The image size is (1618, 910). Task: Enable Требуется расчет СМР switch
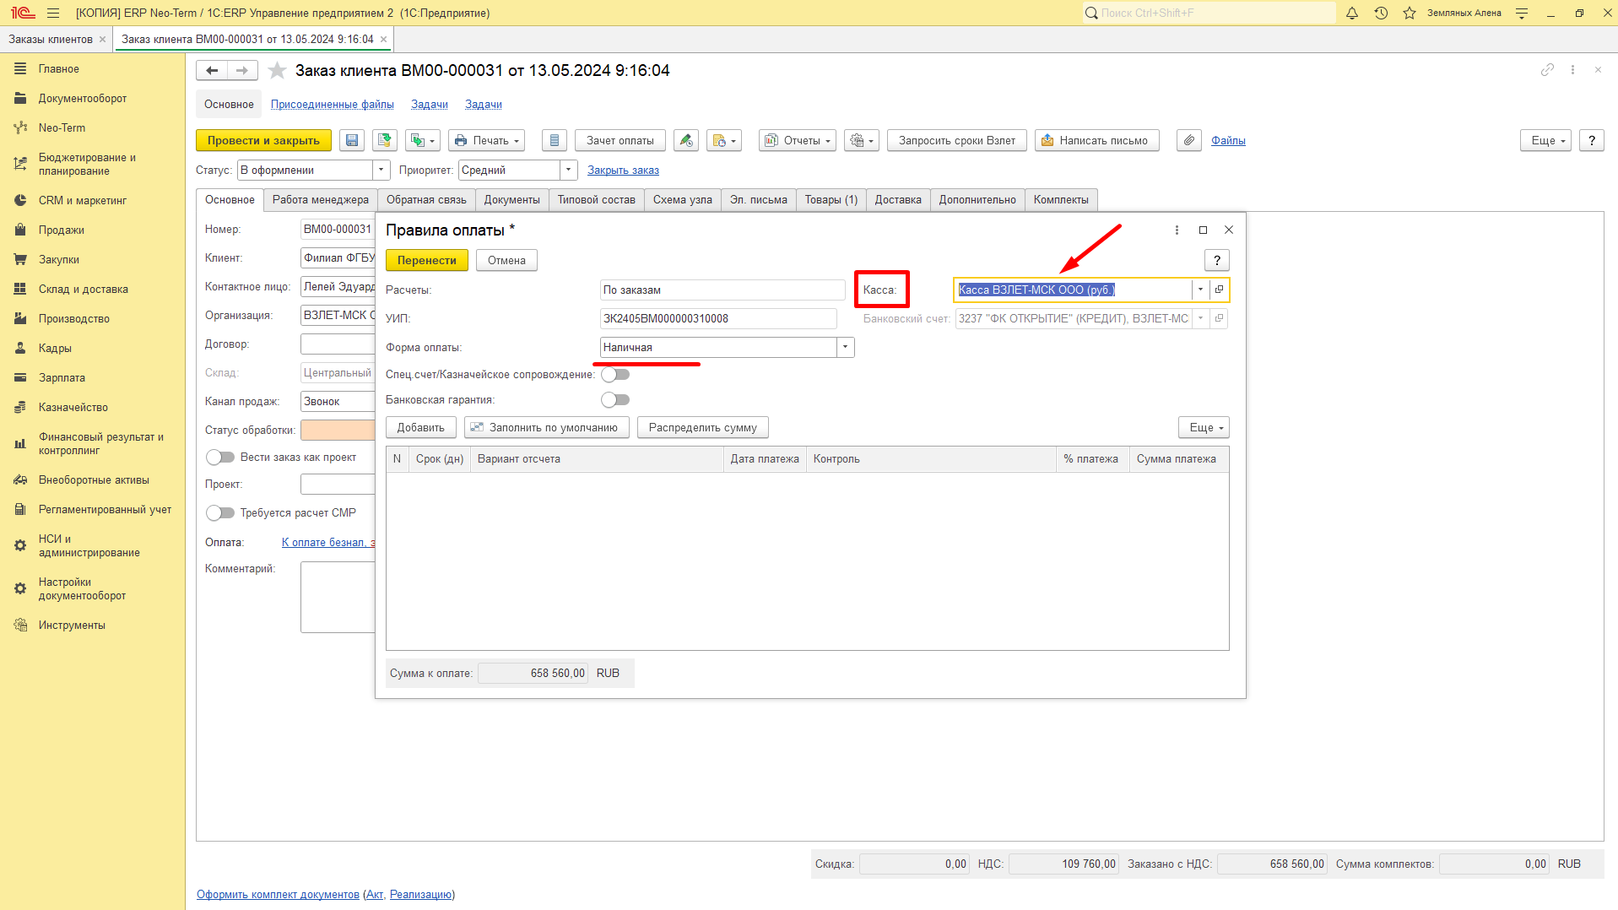coord(220,513)
